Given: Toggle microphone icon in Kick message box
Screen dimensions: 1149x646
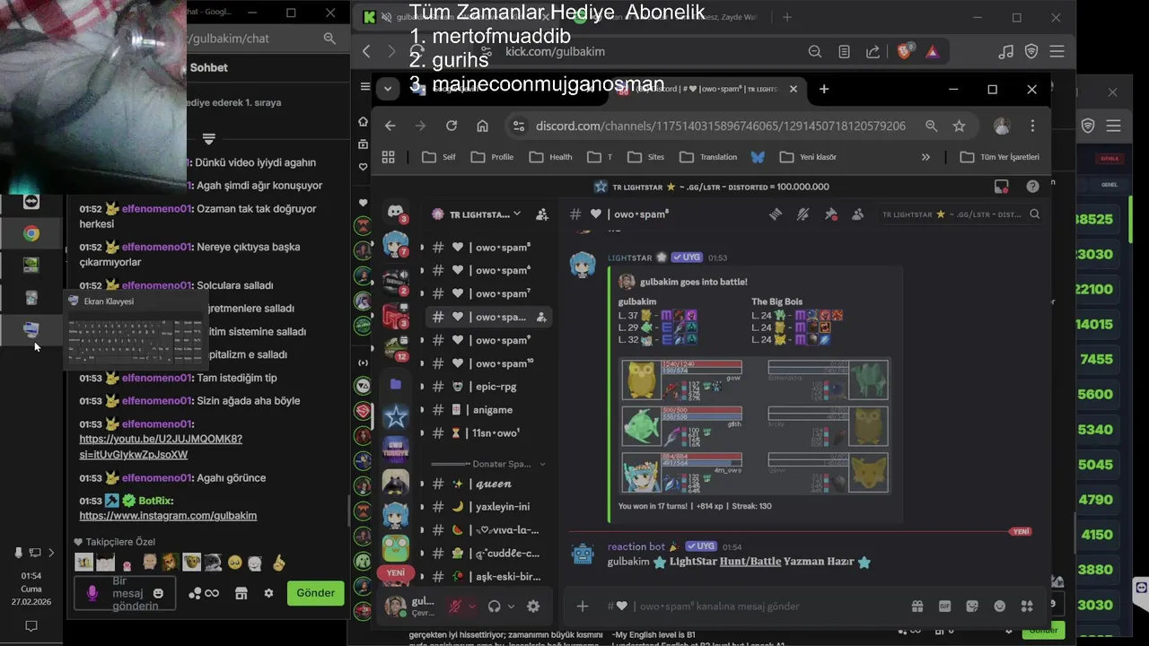Looking at the screenshot, I should tap(92, 593).
